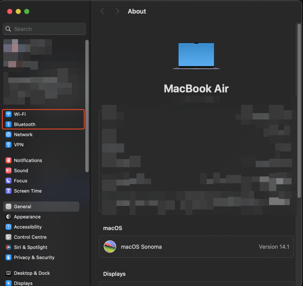Click the sidebar vertical scrollbar
Viewport: 303px width, 286px height.
[x=87, y=106]
